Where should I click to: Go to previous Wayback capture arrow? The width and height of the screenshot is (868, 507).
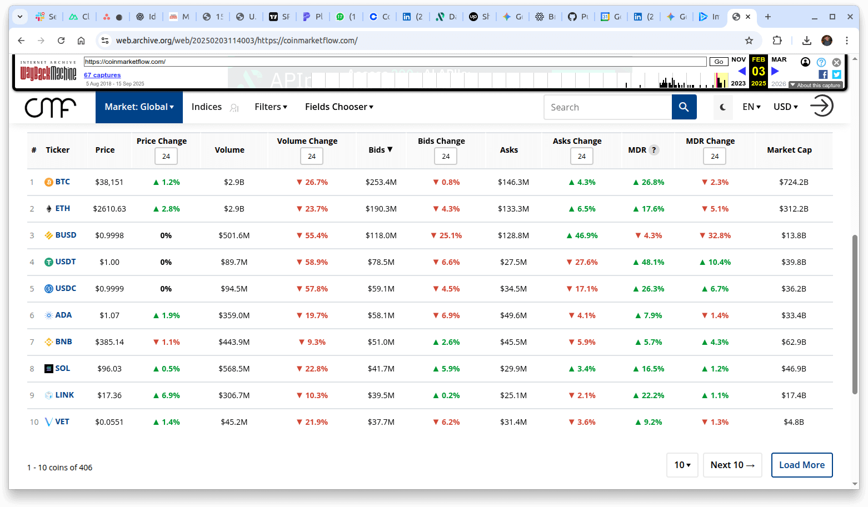pos(741,71)
